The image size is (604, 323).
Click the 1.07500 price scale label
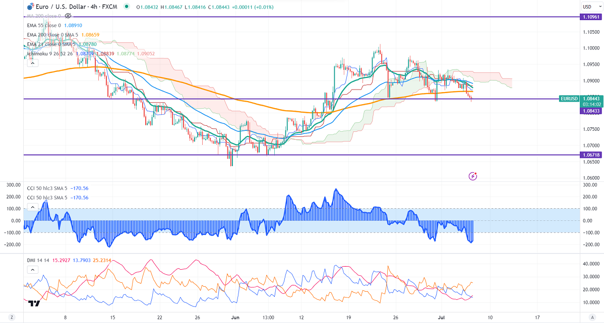tap(591, 129)
